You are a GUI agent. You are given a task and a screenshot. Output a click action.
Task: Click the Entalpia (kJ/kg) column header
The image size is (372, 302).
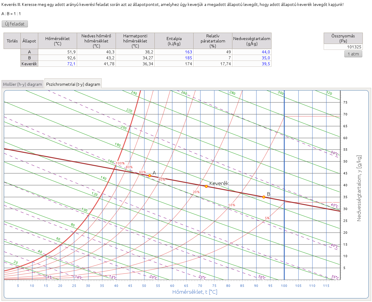174,41
